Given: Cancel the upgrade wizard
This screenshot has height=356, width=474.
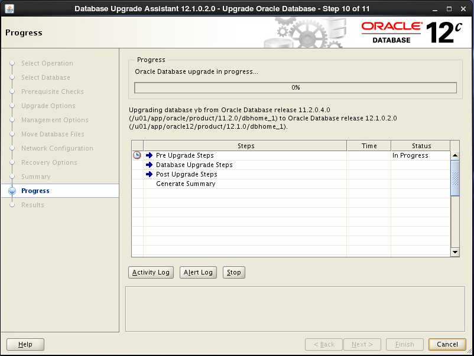Looking at the screenshot, I should pos(447,344).
